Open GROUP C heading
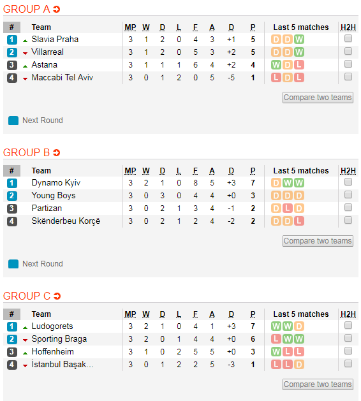The width and height of the screenshot is (361, 401). tap(27, 296)
